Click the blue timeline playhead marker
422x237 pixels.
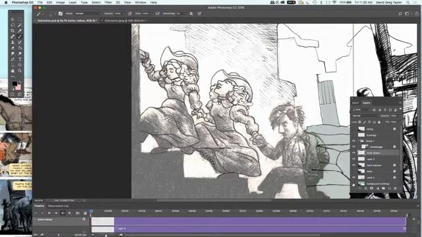(x=91, y=212)
